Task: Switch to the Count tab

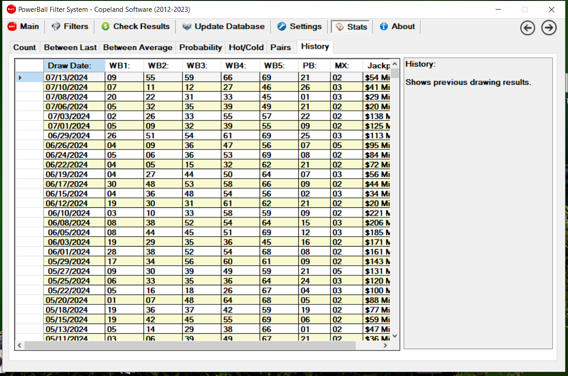Action: point(25,47)
